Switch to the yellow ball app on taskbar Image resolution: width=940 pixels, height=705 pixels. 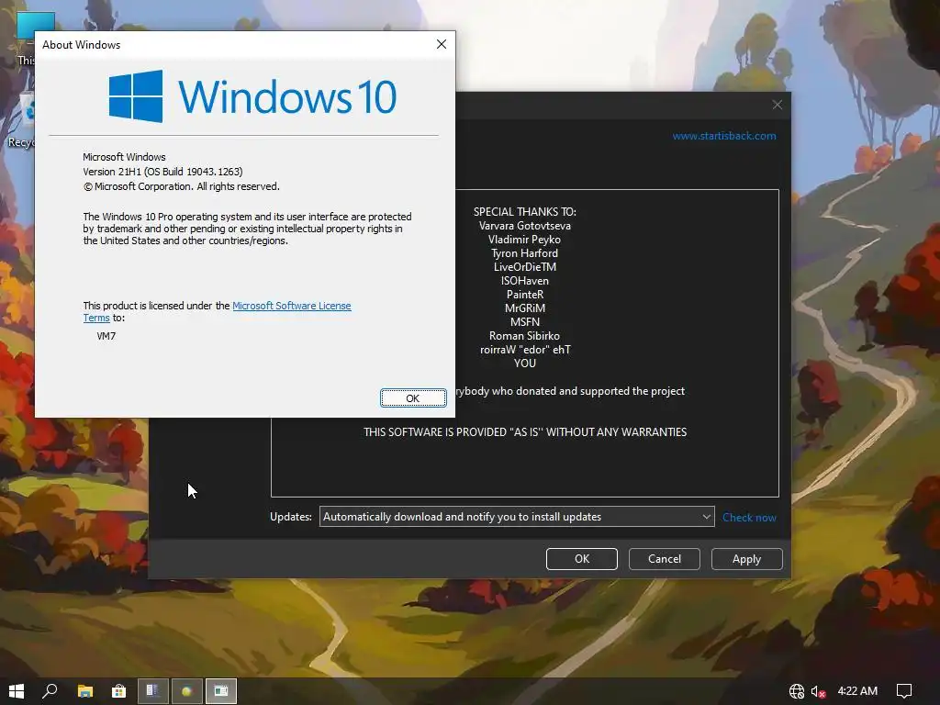pyautogui.click(x=187, y=691)
